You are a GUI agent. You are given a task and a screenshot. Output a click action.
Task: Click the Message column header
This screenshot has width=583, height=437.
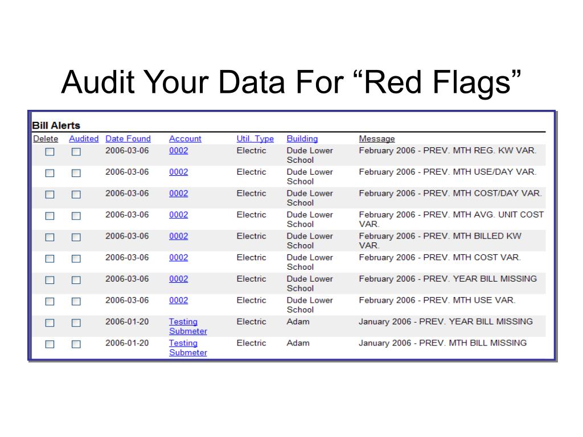tap(377, 139)
